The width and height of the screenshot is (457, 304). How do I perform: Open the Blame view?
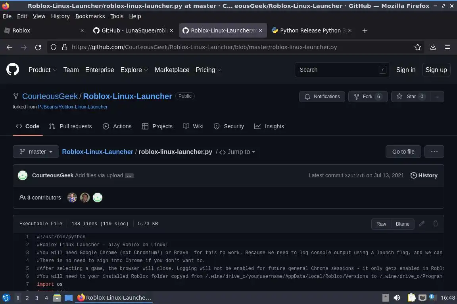tap(403, 224)
